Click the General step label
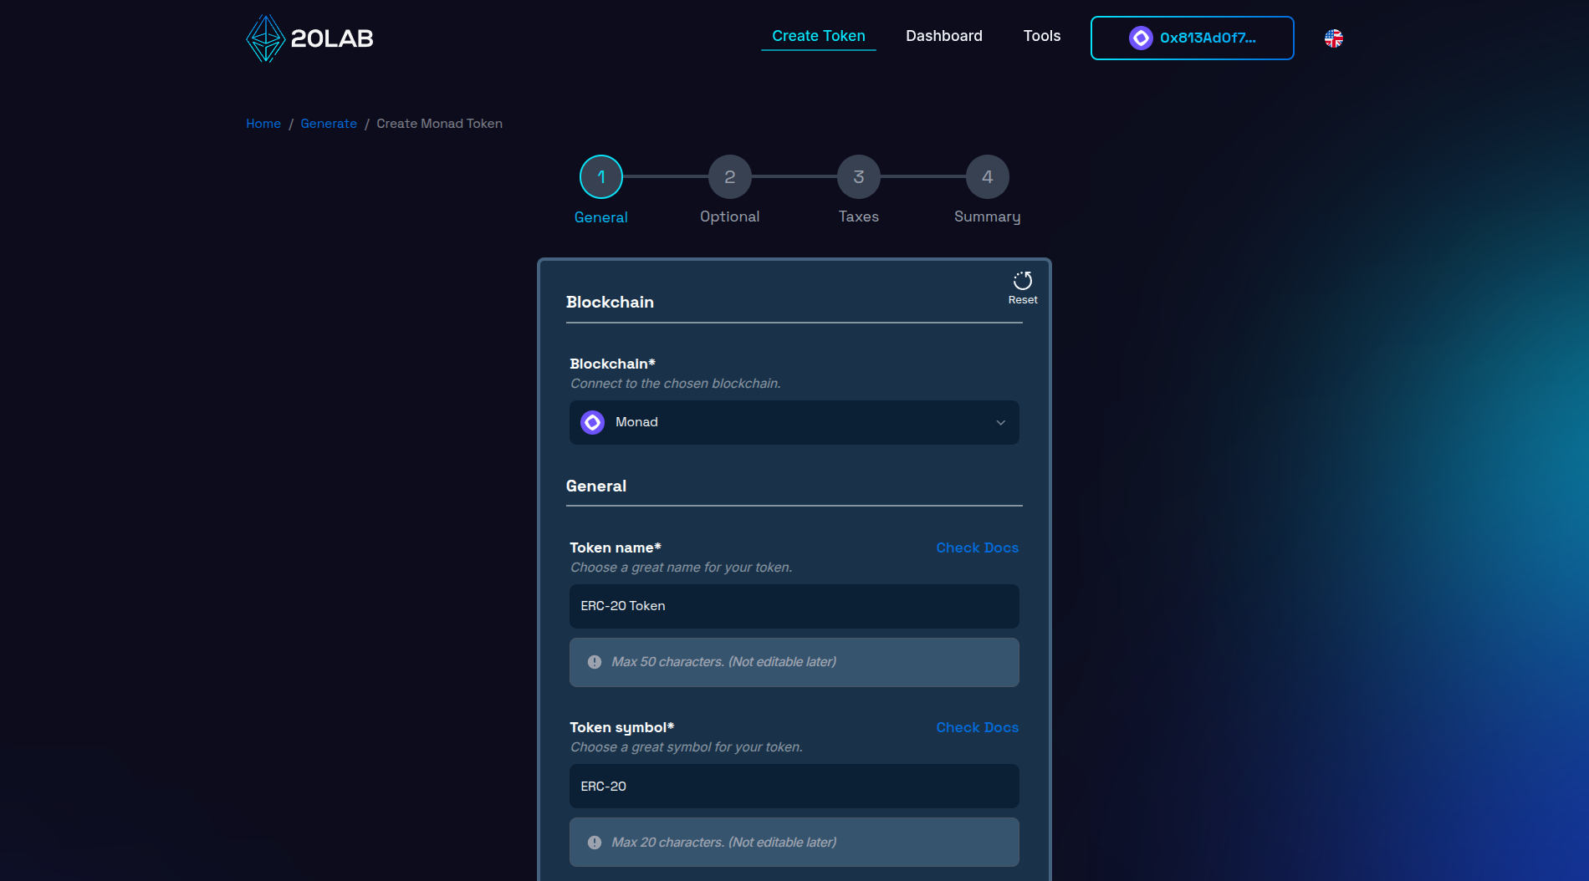Viewport: 1589px width, 881px height. pos(600,217)
